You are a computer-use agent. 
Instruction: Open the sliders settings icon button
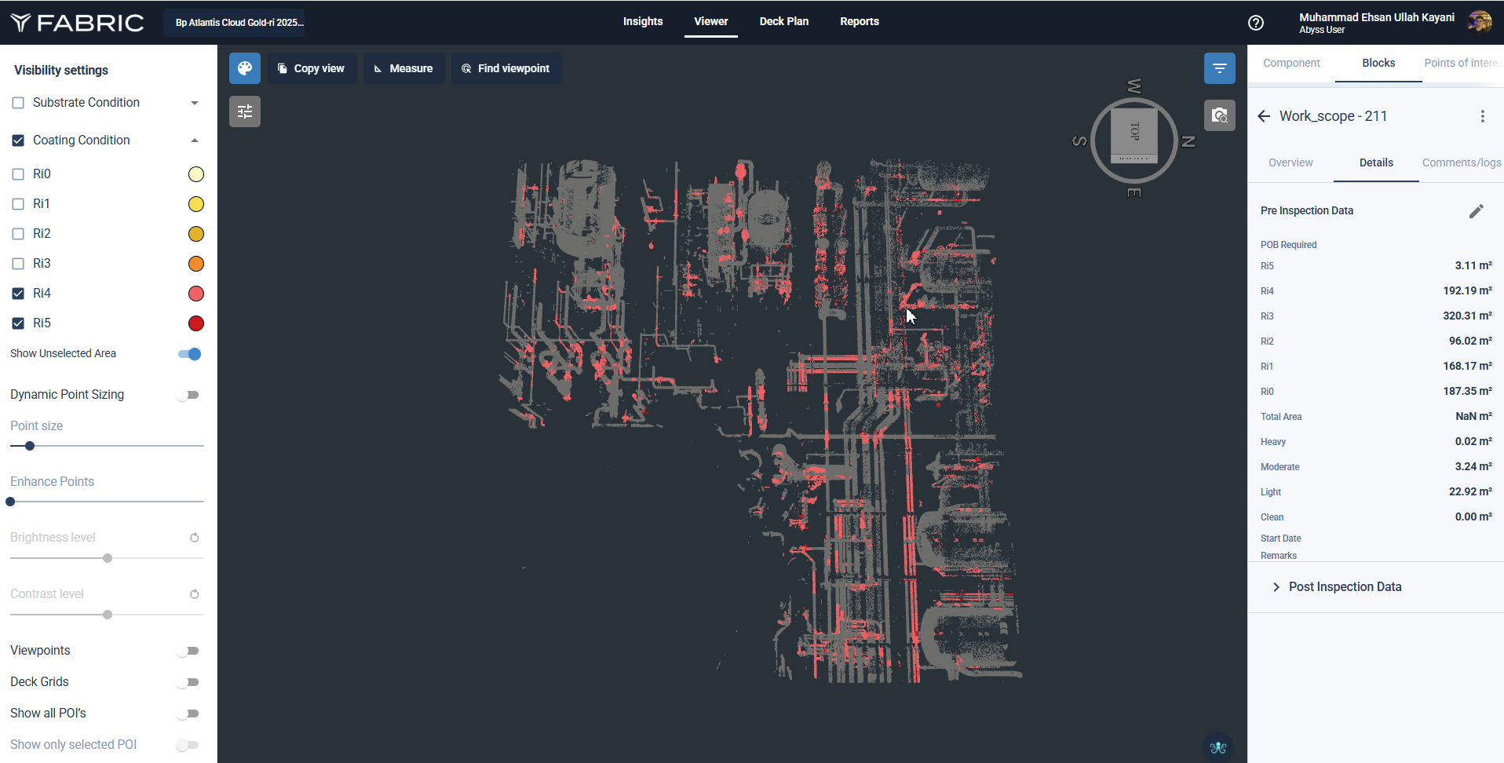(x=245, y=111)
